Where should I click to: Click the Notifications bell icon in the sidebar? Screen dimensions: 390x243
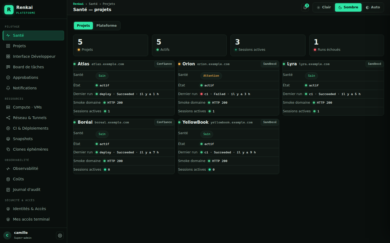[x=8, y=88]
